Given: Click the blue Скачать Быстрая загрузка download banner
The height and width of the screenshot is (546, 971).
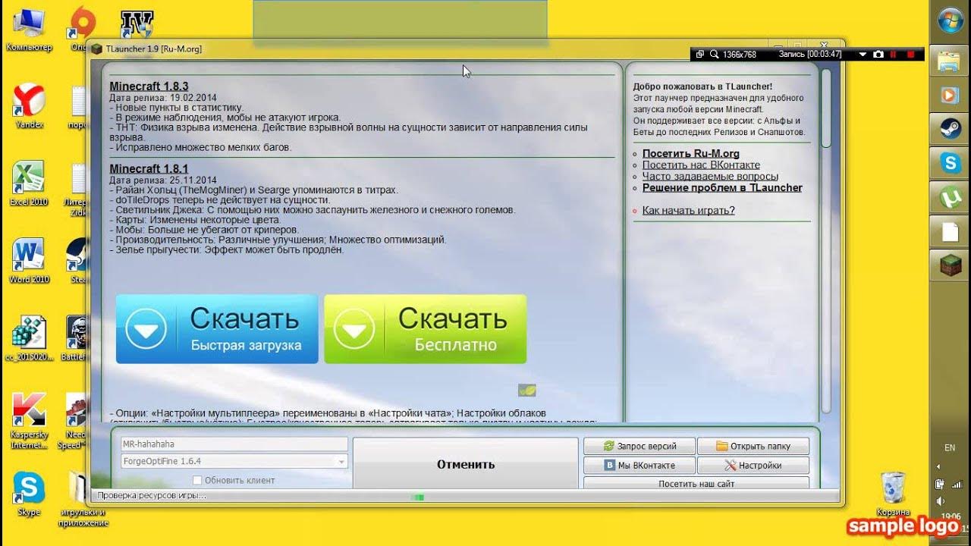Looking at the screenshot, I should 217,329.
